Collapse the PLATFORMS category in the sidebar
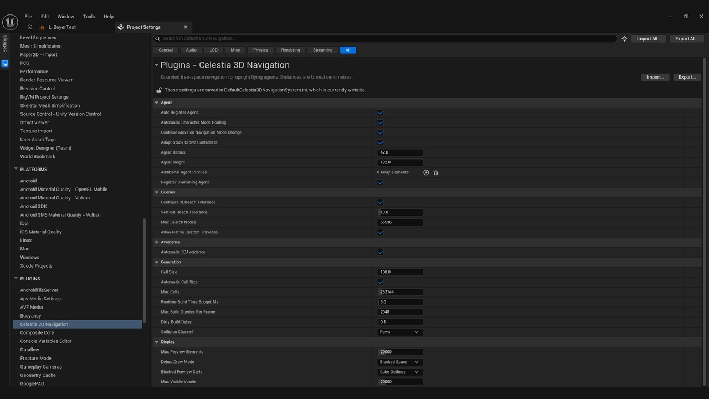 (x=16, y=170)
